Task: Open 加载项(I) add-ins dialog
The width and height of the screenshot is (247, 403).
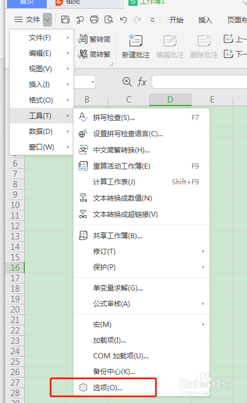Action: point(142,340)
